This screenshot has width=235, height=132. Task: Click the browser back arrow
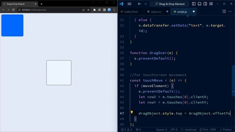[3, 10]
